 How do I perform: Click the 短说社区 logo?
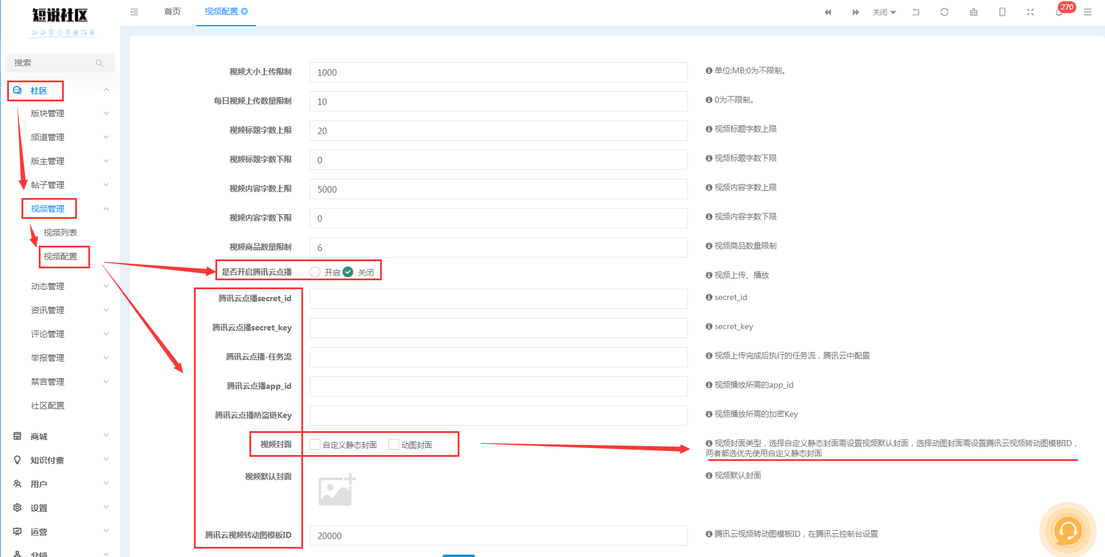(x=61, y=22)
